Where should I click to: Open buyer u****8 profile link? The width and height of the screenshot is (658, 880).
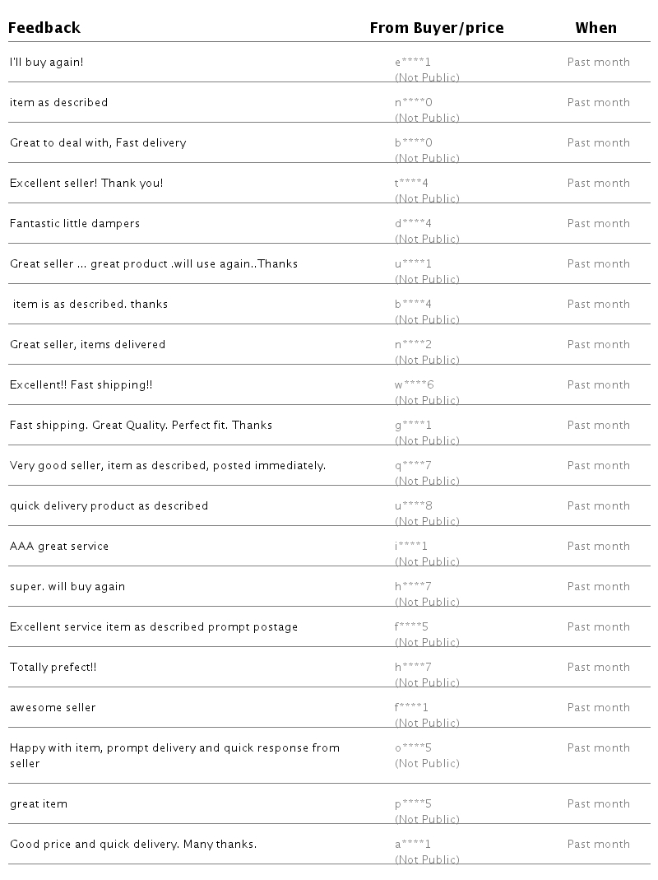(x=413, y=505)
